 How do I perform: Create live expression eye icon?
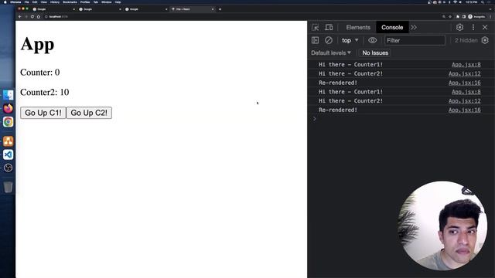pyautogui.click(x=373, y=40)
